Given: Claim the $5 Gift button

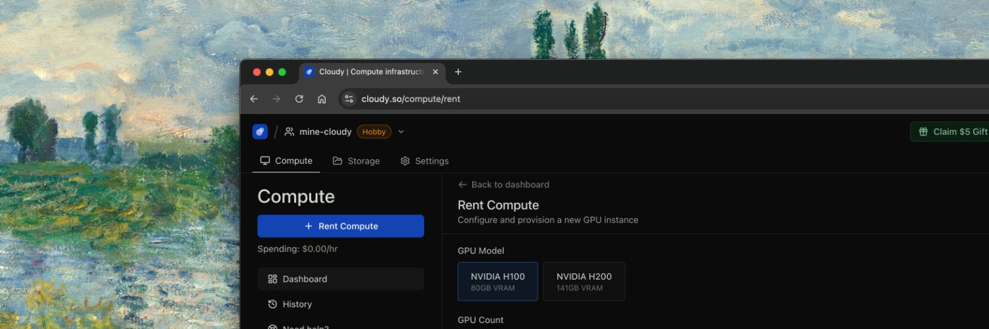Looking at the screenshot, I should (x=949, y=132).
